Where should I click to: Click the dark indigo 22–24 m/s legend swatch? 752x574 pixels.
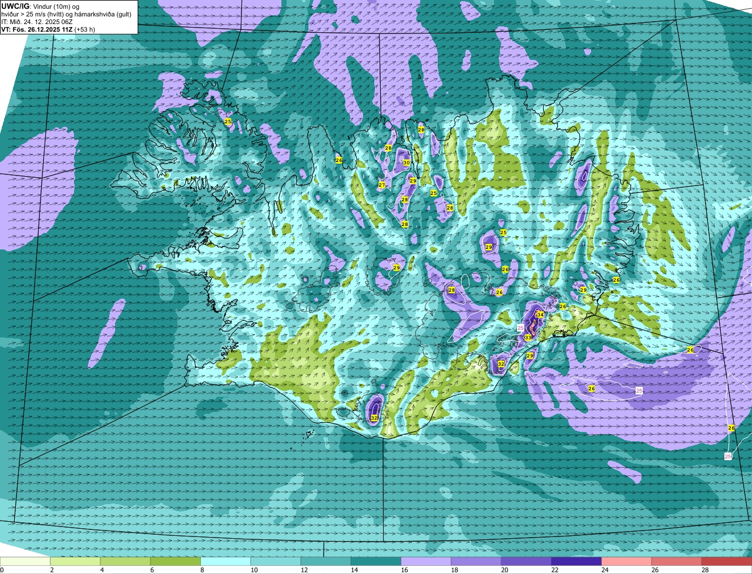coord(576,561)
